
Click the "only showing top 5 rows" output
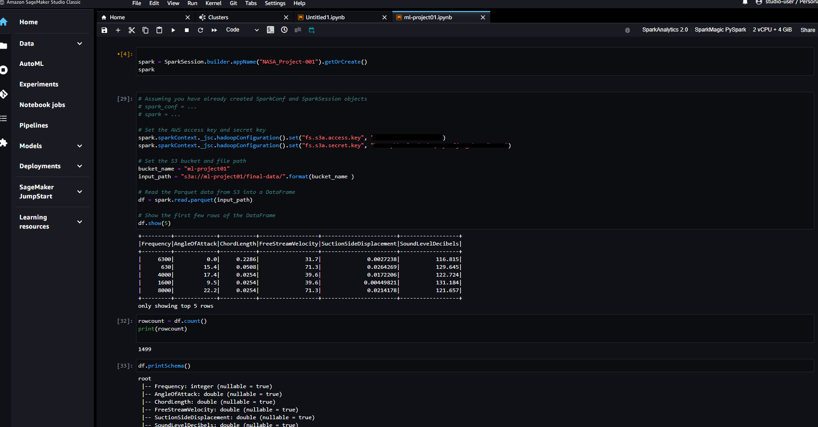tap(176, 306)
